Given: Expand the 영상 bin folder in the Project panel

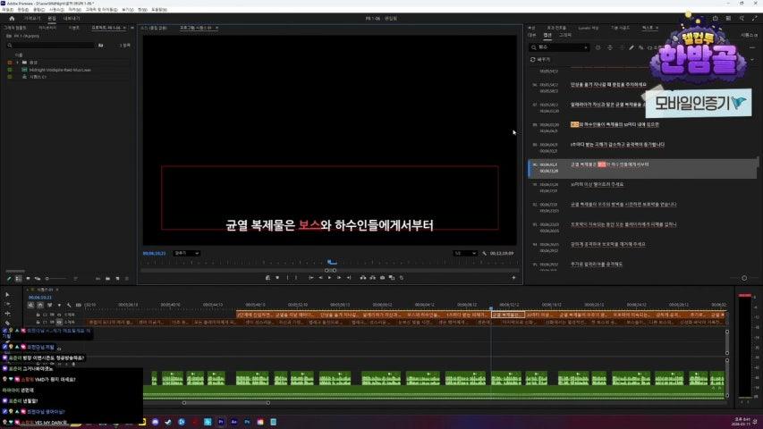Looking at the screenshot, I should pos(16,62).
